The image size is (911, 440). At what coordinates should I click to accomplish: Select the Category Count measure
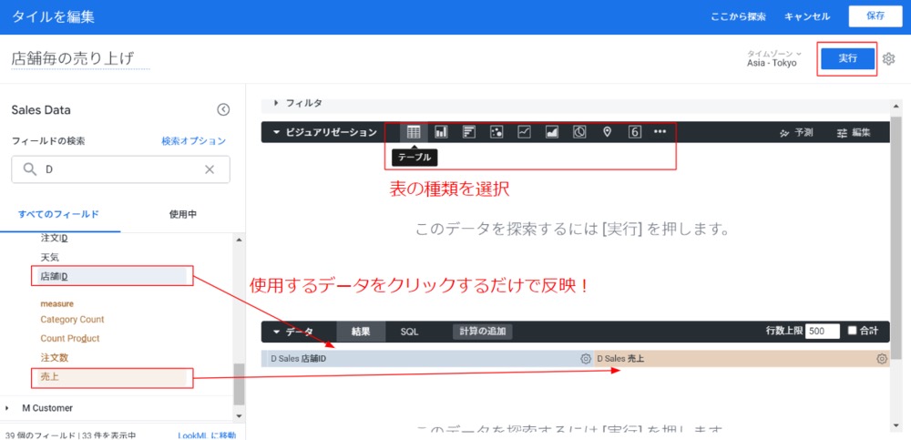72,319
